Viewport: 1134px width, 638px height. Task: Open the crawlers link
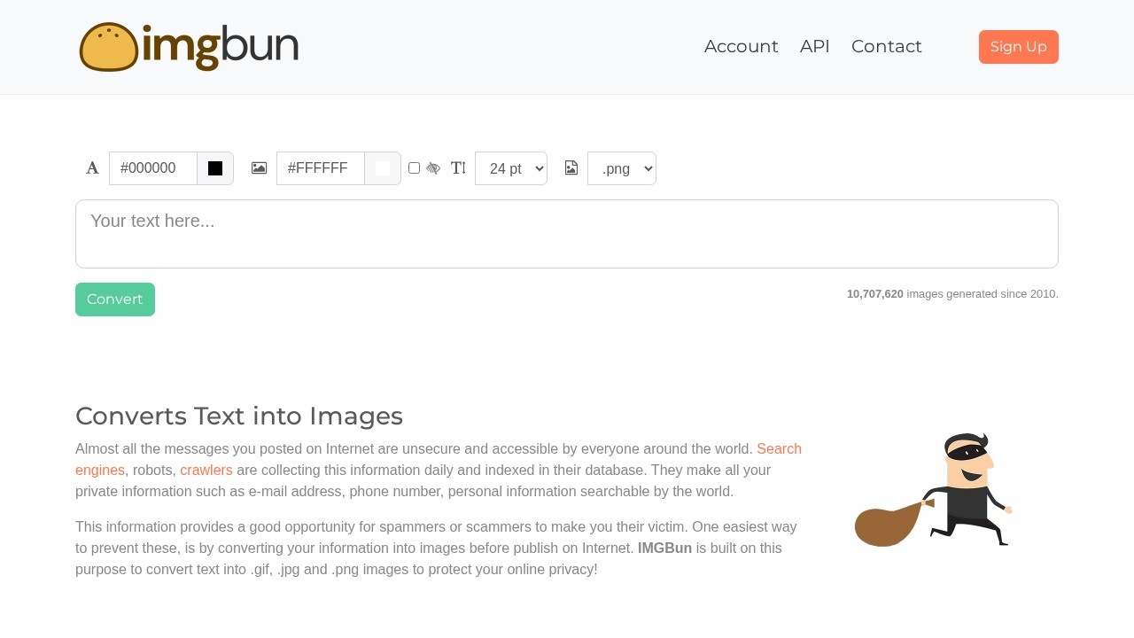pyautogui.click(x=206, y=470)
